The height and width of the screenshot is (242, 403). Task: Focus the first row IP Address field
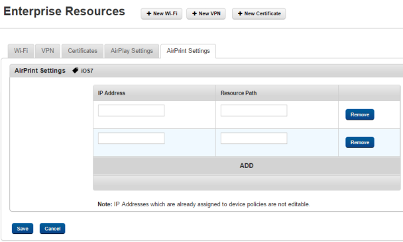point(131,110)
